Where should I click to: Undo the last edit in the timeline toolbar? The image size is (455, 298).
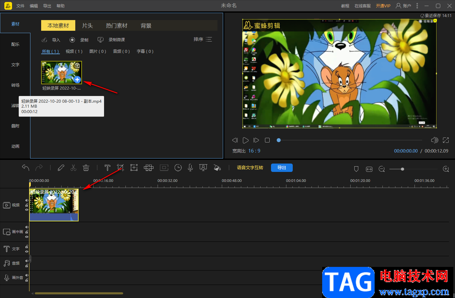[x=26, y=168]
